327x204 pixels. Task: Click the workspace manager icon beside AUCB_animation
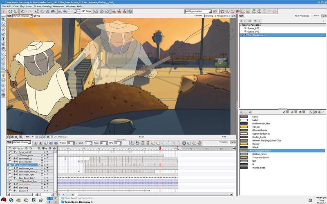pyautogui.click(x=215, y=11)
